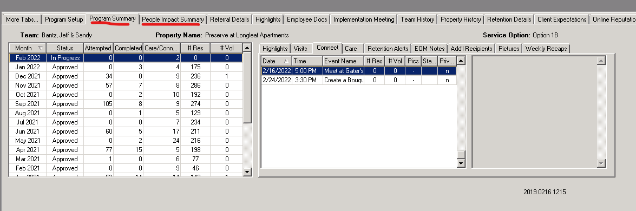Open the Add'l Recipients sub-tab
Screen dimensions: 636x211
(471, 49)
